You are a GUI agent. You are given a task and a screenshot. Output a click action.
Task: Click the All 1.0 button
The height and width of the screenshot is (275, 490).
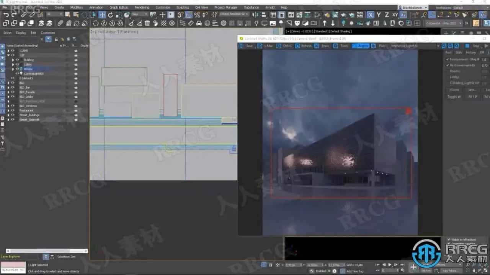472,97
